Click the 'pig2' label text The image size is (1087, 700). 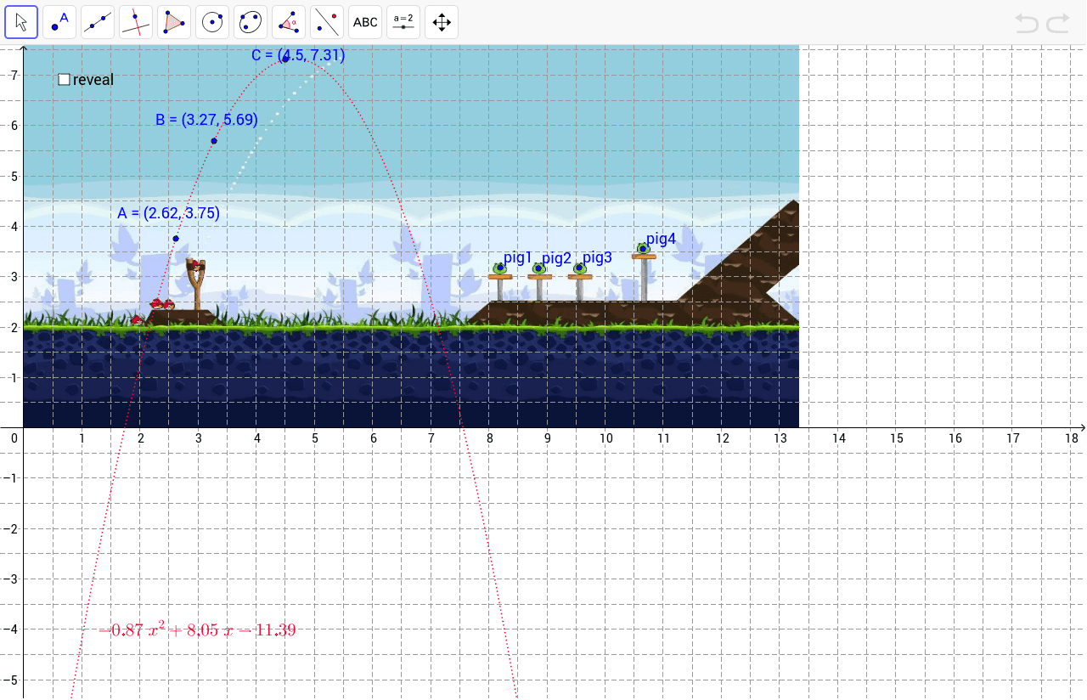click(x=557, y=257)
